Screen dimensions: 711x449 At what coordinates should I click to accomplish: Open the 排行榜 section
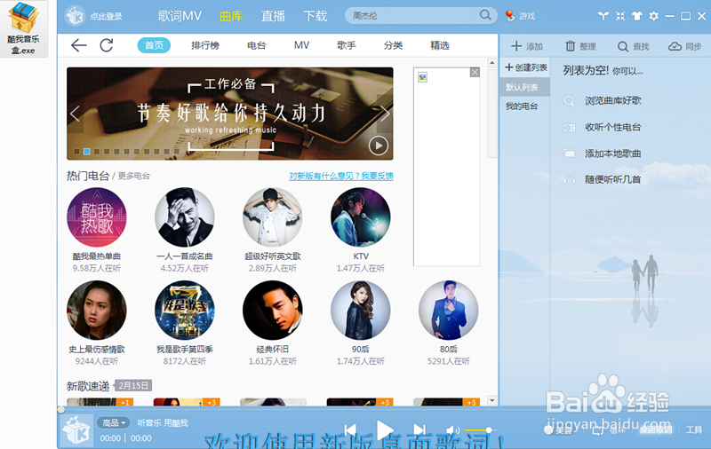[x=205, y=45]
